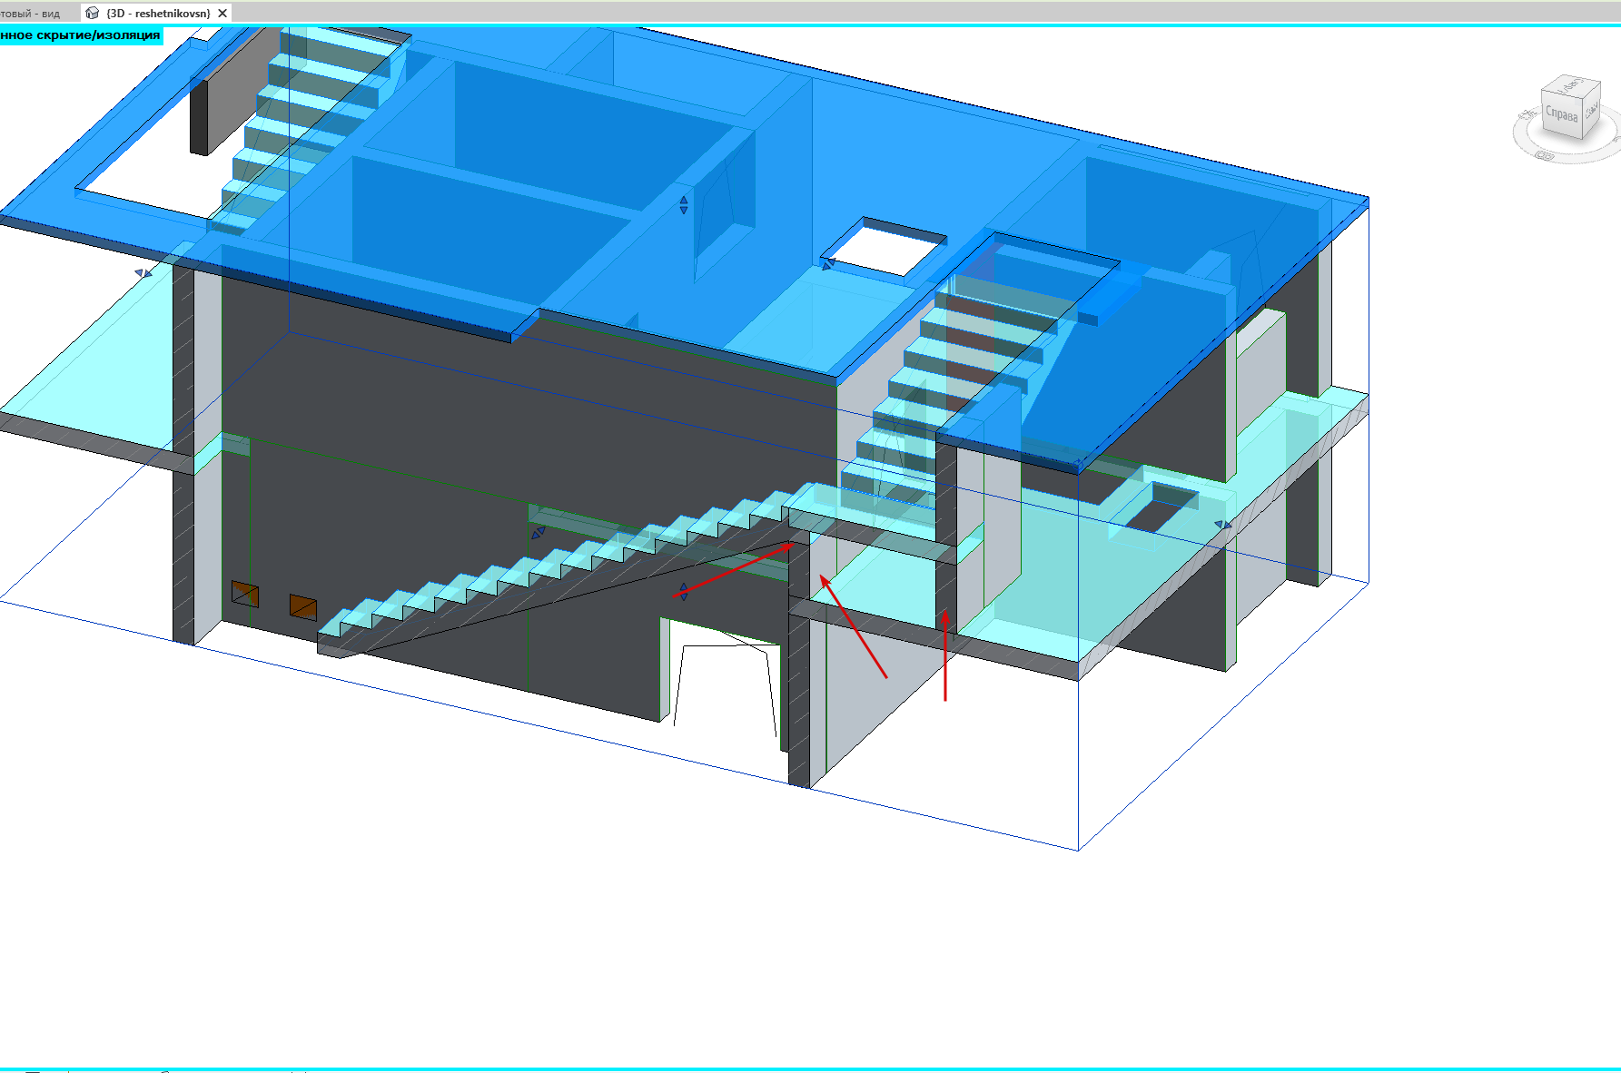Click the section box grip beside the left wall
1621x1073 pixels.
point(143,273)
